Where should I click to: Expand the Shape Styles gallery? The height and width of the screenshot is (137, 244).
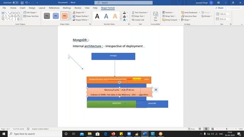coord(70,19)
